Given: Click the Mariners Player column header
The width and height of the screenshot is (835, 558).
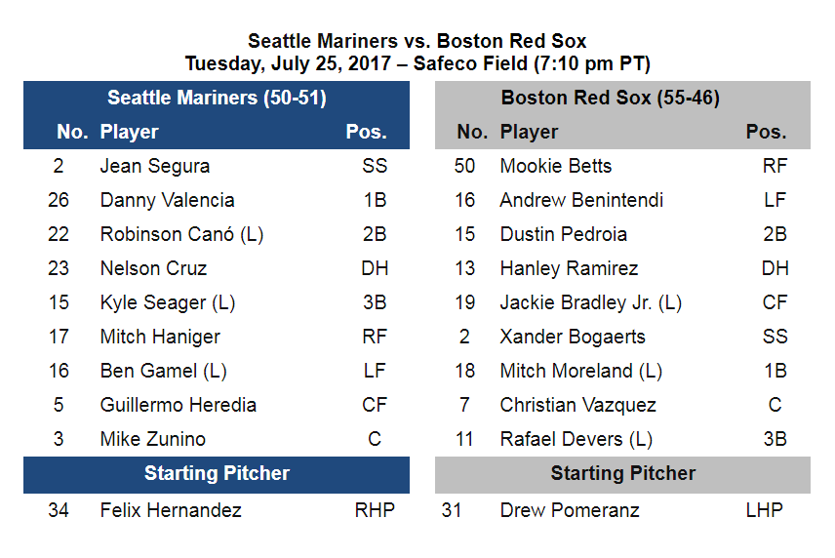Looking at the screenshot, I should pyautogui.click(x=129, y=132).
